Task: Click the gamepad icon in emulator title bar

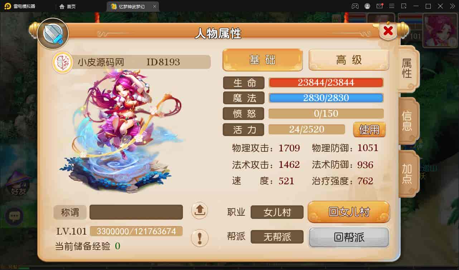Action: [355, 6]
